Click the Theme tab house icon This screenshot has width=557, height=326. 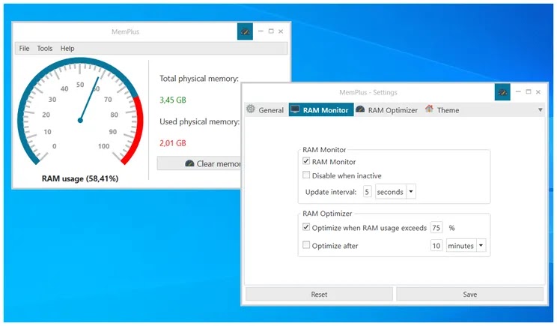[x=429, y=109]
